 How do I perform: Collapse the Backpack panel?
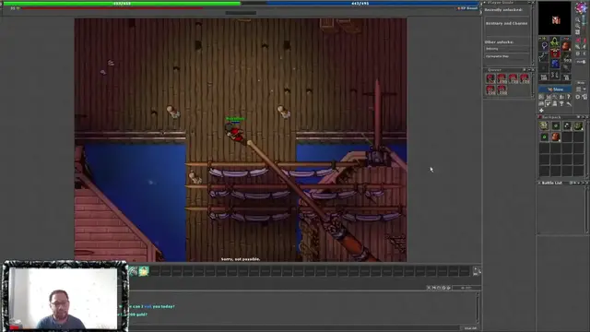(x=583, y=117)
